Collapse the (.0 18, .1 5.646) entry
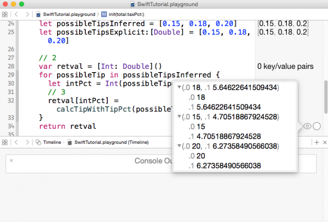Image resolution: width=328 pixels, height=222 pixels. (179, 88)
